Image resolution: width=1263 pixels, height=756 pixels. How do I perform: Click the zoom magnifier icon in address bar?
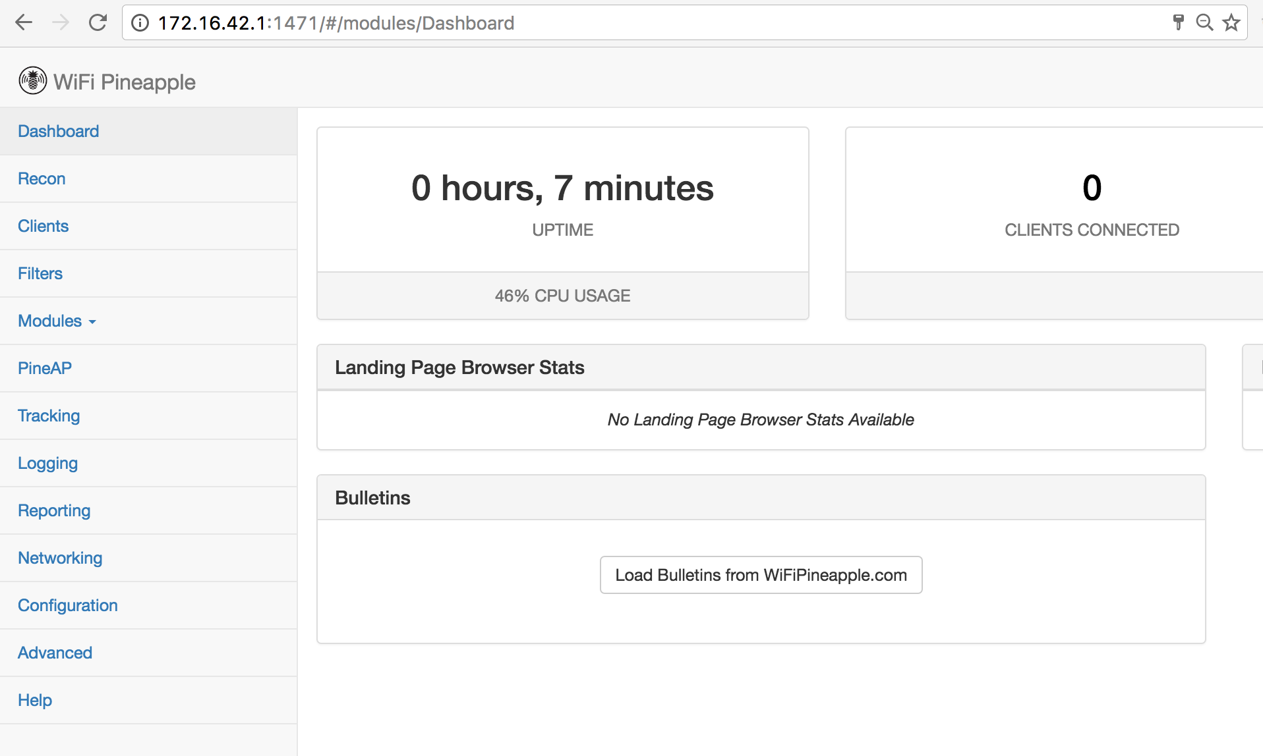pyautogui.click(x=1204, y=22)
